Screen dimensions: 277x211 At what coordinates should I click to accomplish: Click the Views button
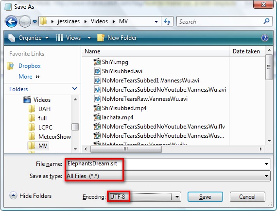point(69,38)
